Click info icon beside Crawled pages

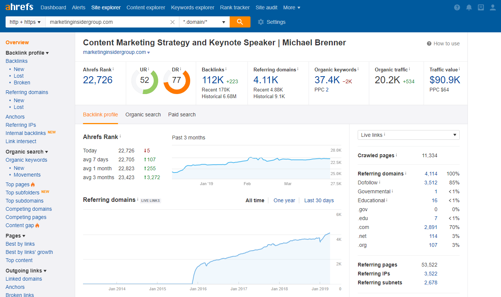pyautogui.click(x=396, y=155)
